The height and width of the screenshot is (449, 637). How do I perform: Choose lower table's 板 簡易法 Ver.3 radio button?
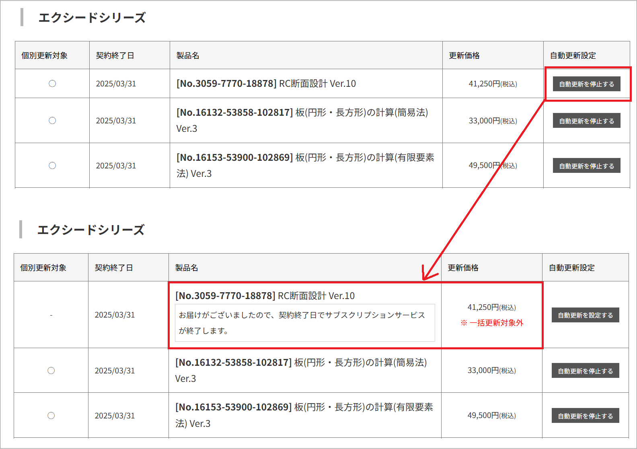tap(51, 371)
